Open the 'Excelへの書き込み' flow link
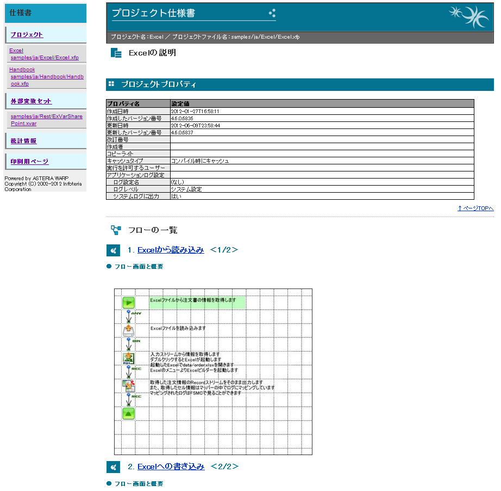Viewport: 501px width, 491px height. [x=171, y=467]
